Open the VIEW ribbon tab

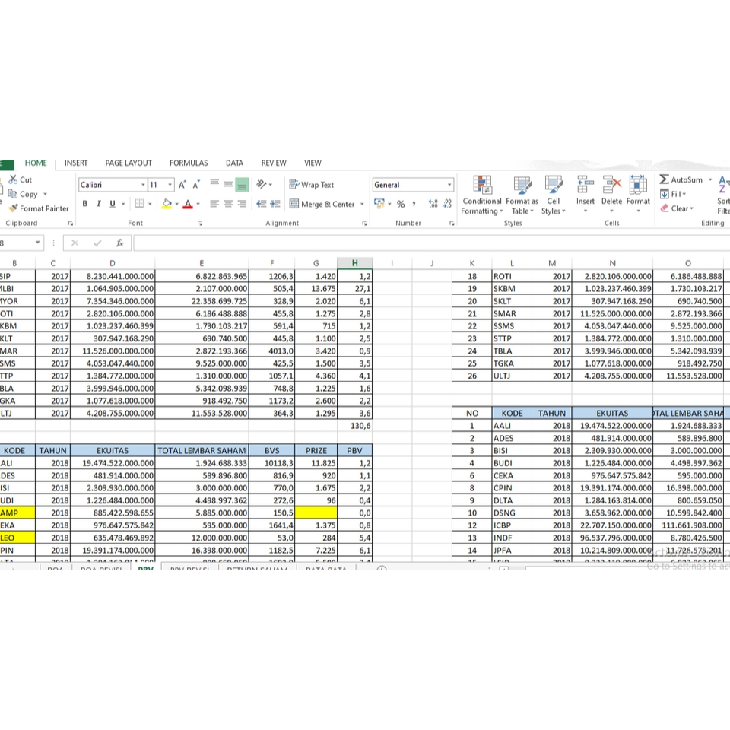(313, 163)
